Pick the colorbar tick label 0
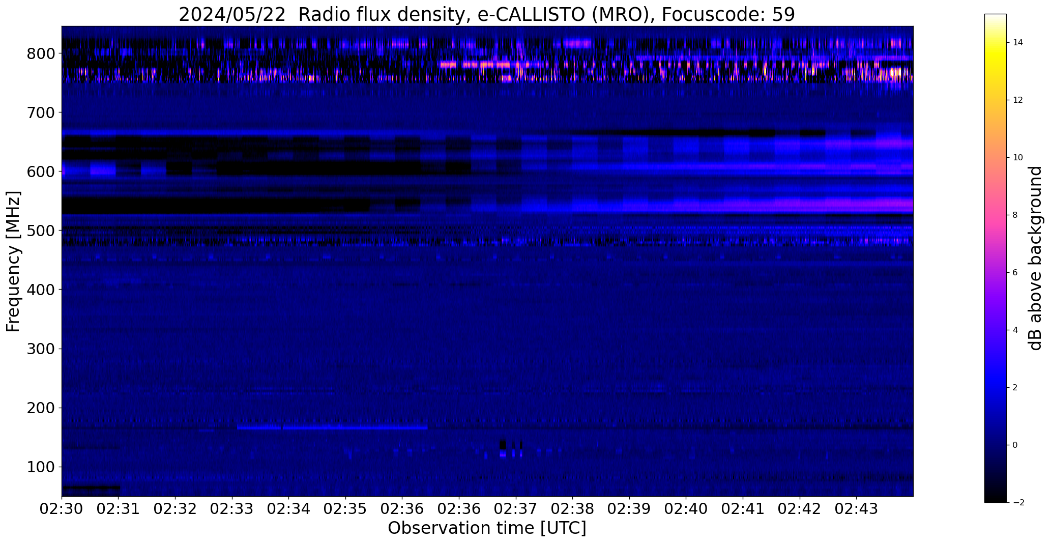 coord(1015,445)
